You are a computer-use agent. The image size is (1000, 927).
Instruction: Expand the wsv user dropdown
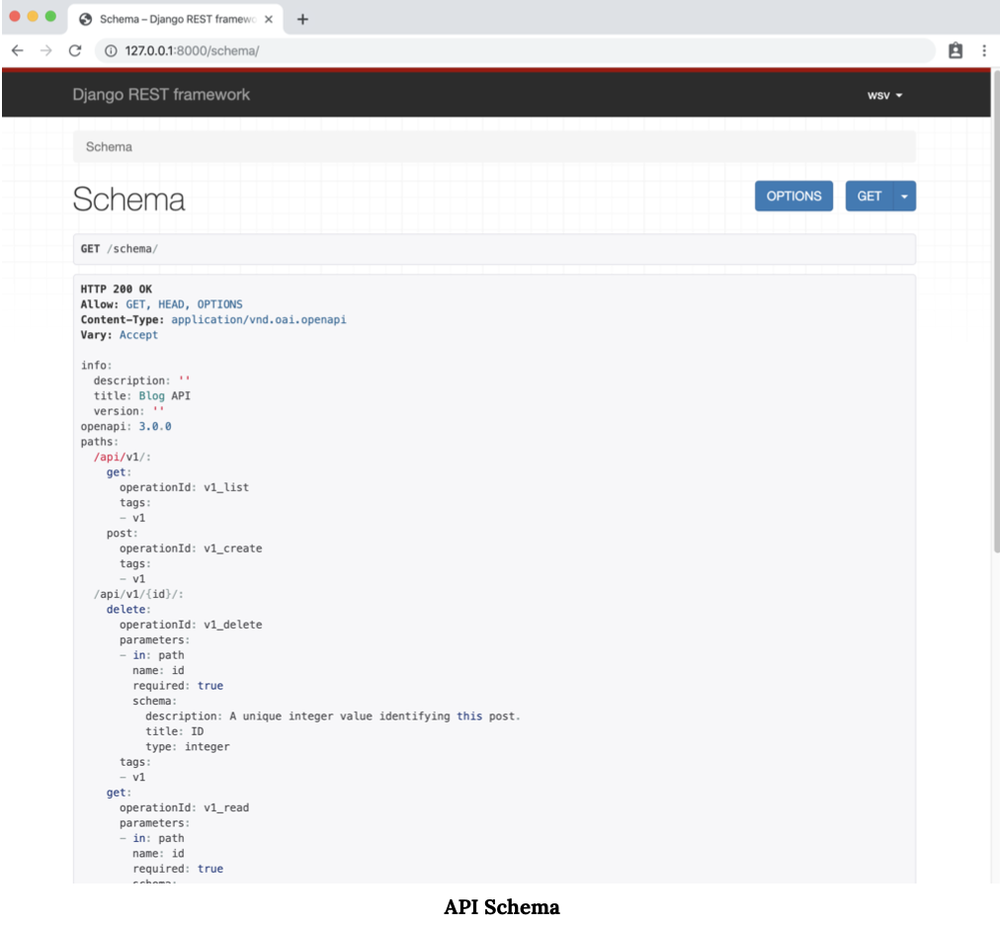(884, 96)
